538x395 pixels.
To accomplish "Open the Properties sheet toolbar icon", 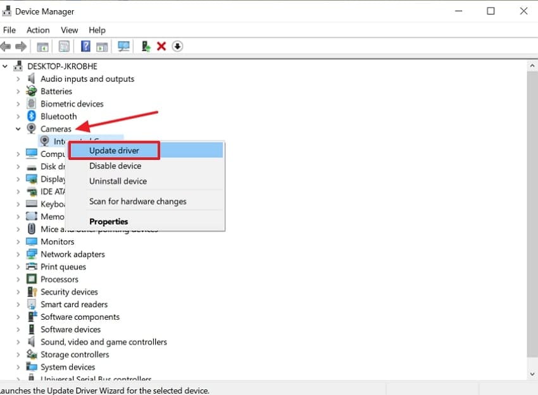I will pos(64,46).
